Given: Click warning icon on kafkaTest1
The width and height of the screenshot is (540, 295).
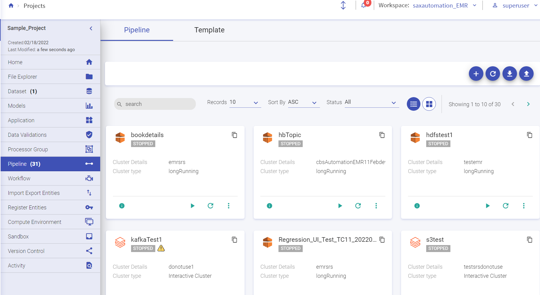Looking at the screenshot, I should [161, 248].
